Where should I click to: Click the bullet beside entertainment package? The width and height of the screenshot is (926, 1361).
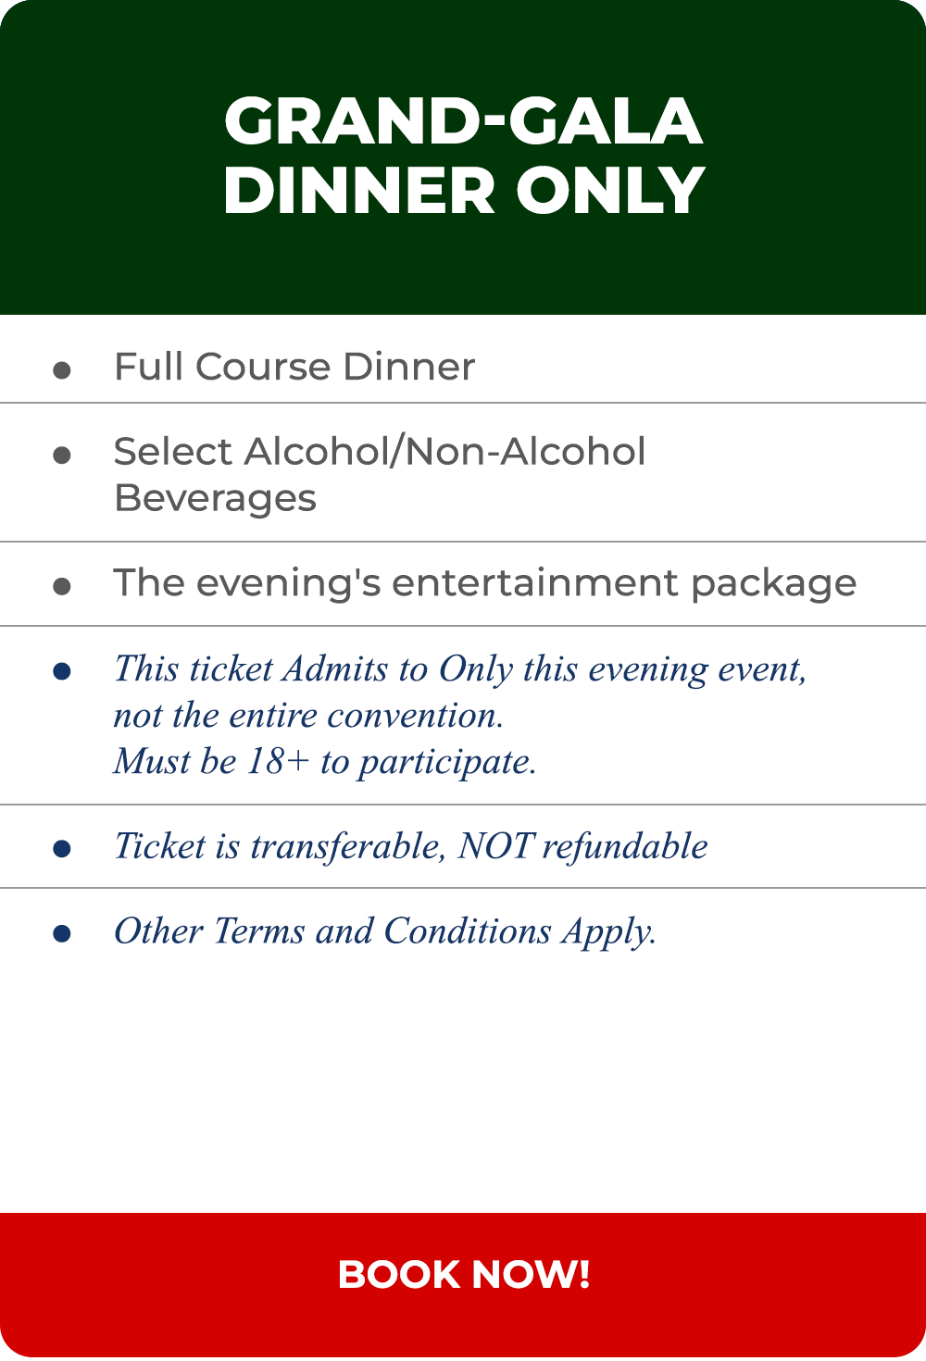(x=62, y=586)
